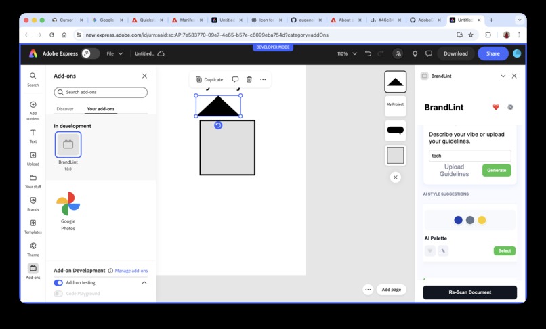Open BrandLint settings gear
Viewport: 546px width, 329px height.
click(x=510, y=107)
